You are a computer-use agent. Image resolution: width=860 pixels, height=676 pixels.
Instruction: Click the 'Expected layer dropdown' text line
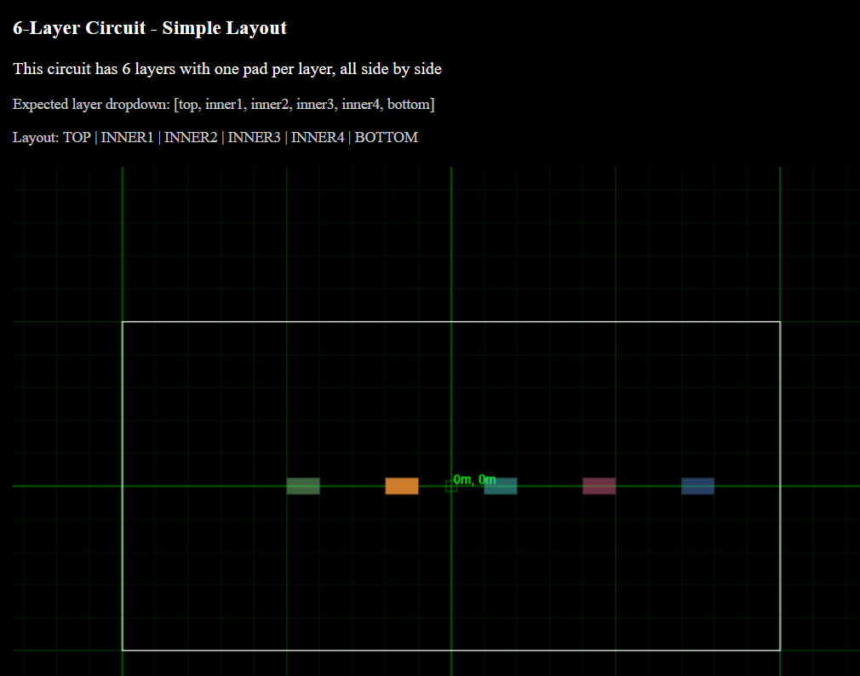[224, 104]
